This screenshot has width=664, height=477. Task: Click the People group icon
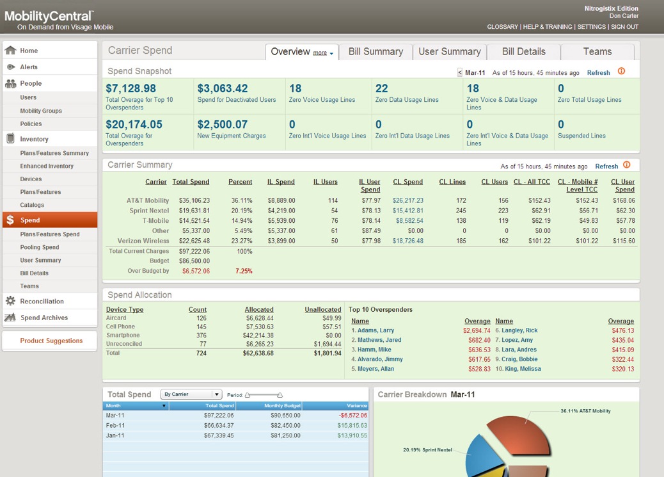(10, 83)
